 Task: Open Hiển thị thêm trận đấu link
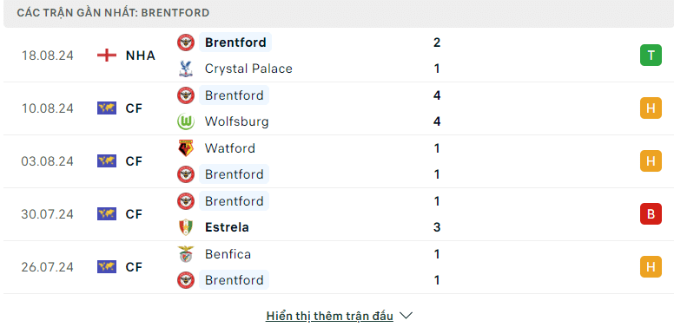(x=329, y=316)
